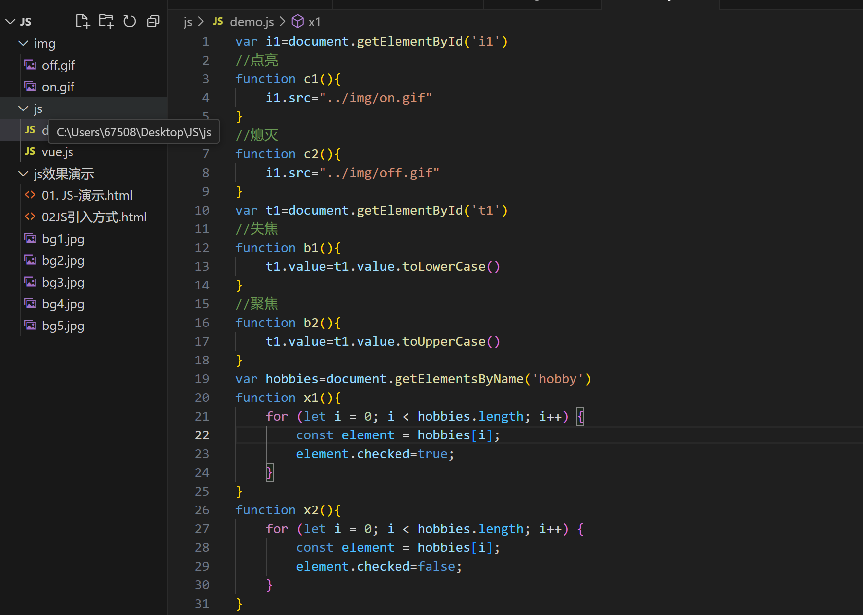Viewport: 863px width, 615px height.
Task: Open on.gif image file icon
Action: click(30, 87)
